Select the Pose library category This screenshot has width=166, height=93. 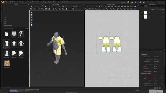[x=5, y=17]
